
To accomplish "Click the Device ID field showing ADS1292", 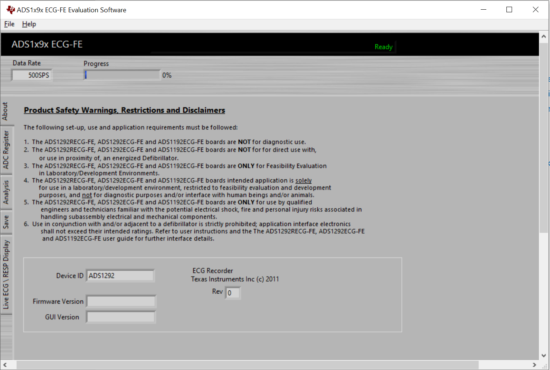I will [x=120, y=276].
